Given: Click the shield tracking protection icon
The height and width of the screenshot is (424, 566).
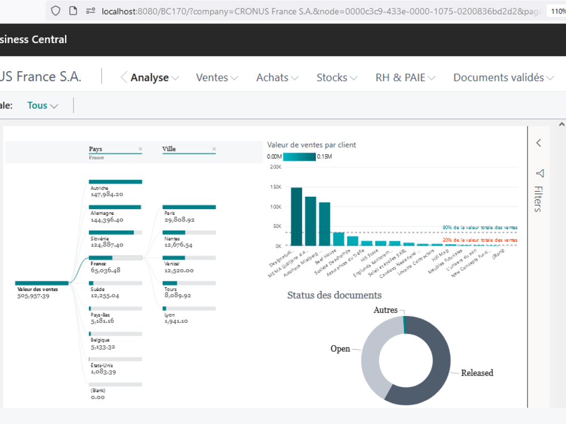Looking at the screenshot, I should coord(55,11).
